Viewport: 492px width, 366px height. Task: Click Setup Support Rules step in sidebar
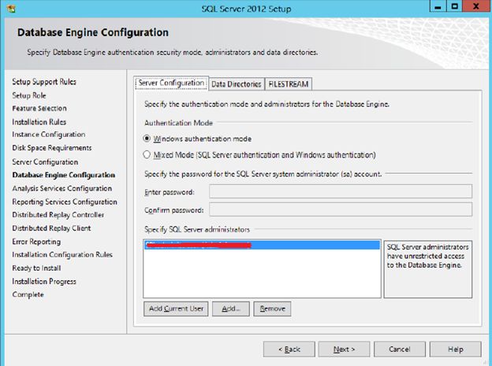(x=44, y=82)
